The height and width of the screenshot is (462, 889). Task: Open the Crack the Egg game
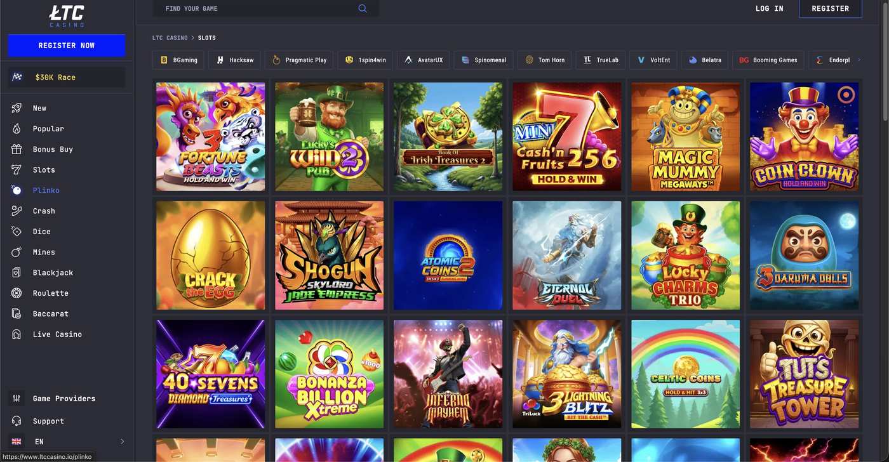(211, 255)
